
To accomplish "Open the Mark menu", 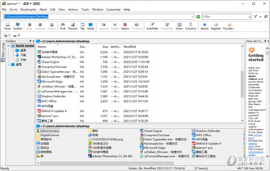I will tap(43, 9).
